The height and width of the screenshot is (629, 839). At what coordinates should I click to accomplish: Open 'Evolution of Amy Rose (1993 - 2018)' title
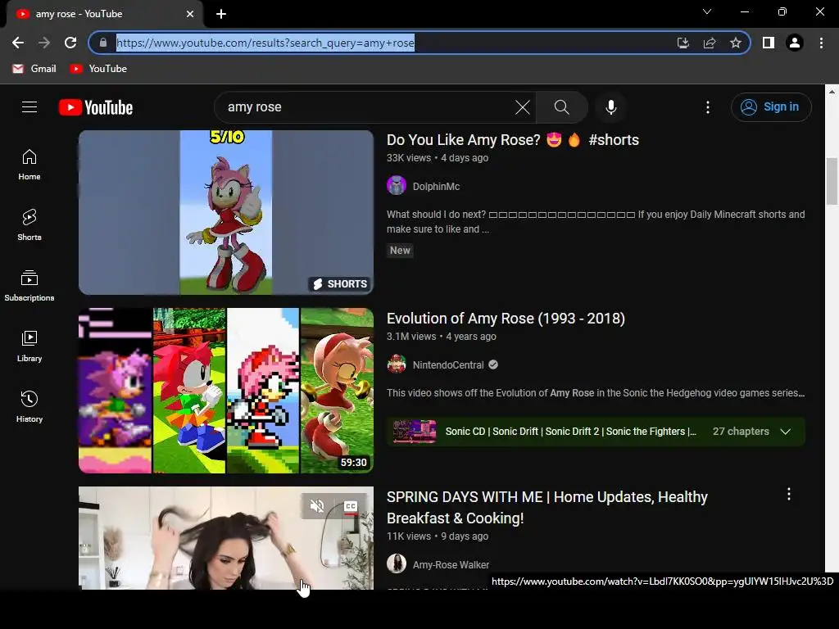pos(506,319)
